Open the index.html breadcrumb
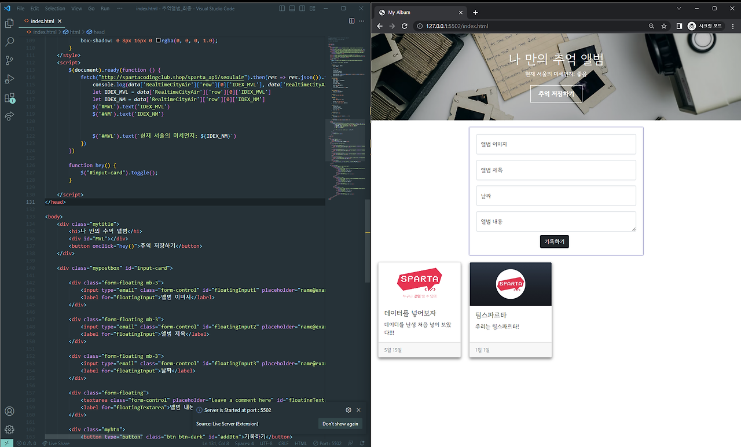Viewport: 741px width, 447px height. (x=41, y=32)
